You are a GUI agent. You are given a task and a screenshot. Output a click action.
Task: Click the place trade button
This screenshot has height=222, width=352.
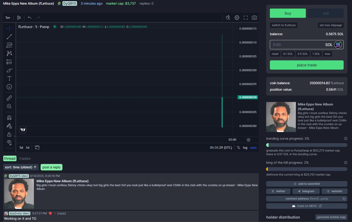(x=307, y=65)
